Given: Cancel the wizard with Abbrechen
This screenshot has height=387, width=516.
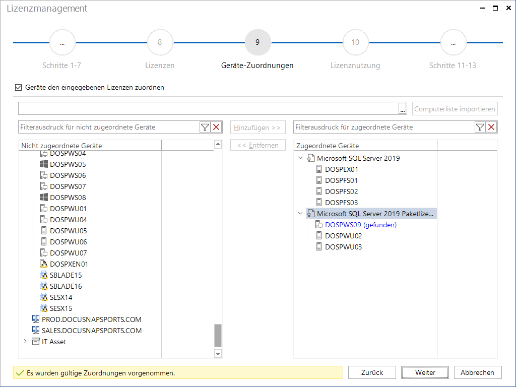Looking at the screenshot, I should (478, 372).
